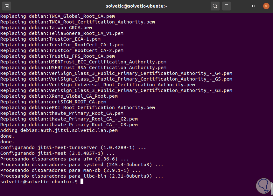Open a new terminal tab
Viewport: 273px width, 196px height.
pos(8,6)
